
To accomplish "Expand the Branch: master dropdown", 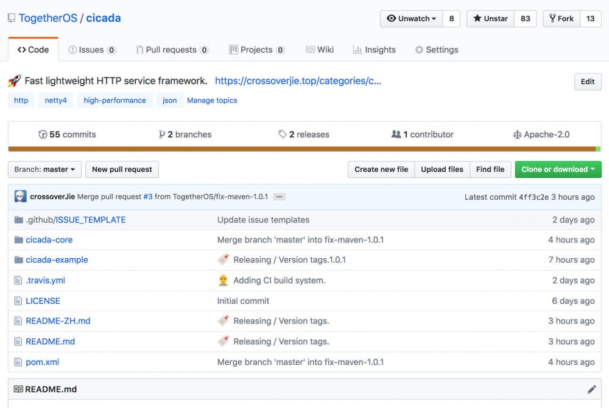I will point(44,169).
